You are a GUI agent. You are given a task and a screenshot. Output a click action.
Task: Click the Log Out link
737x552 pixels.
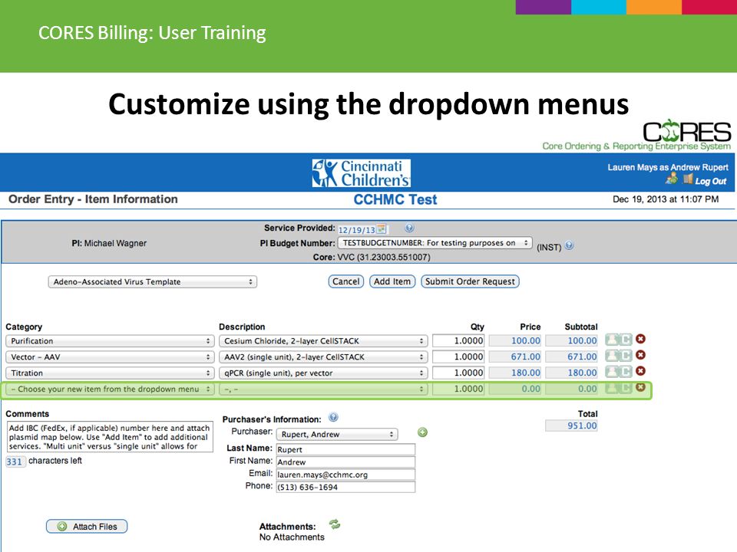pos(711,181)
